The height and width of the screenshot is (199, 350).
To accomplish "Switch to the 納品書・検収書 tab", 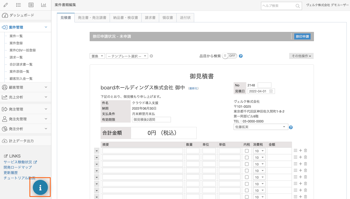I will pyautogui.click(x=126, y=18).
